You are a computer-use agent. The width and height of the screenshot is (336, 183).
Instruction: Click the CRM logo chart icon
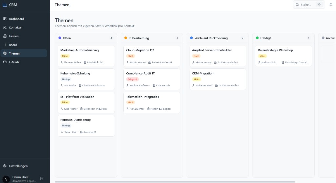point(5,5)
